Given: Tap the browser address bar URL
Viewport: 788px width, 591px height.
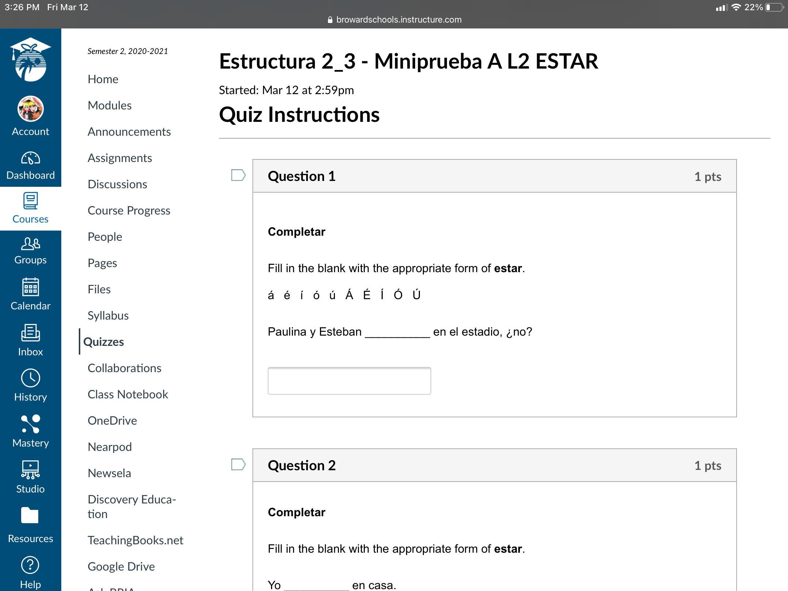Looking at the screenshot, I should [398, 20].
